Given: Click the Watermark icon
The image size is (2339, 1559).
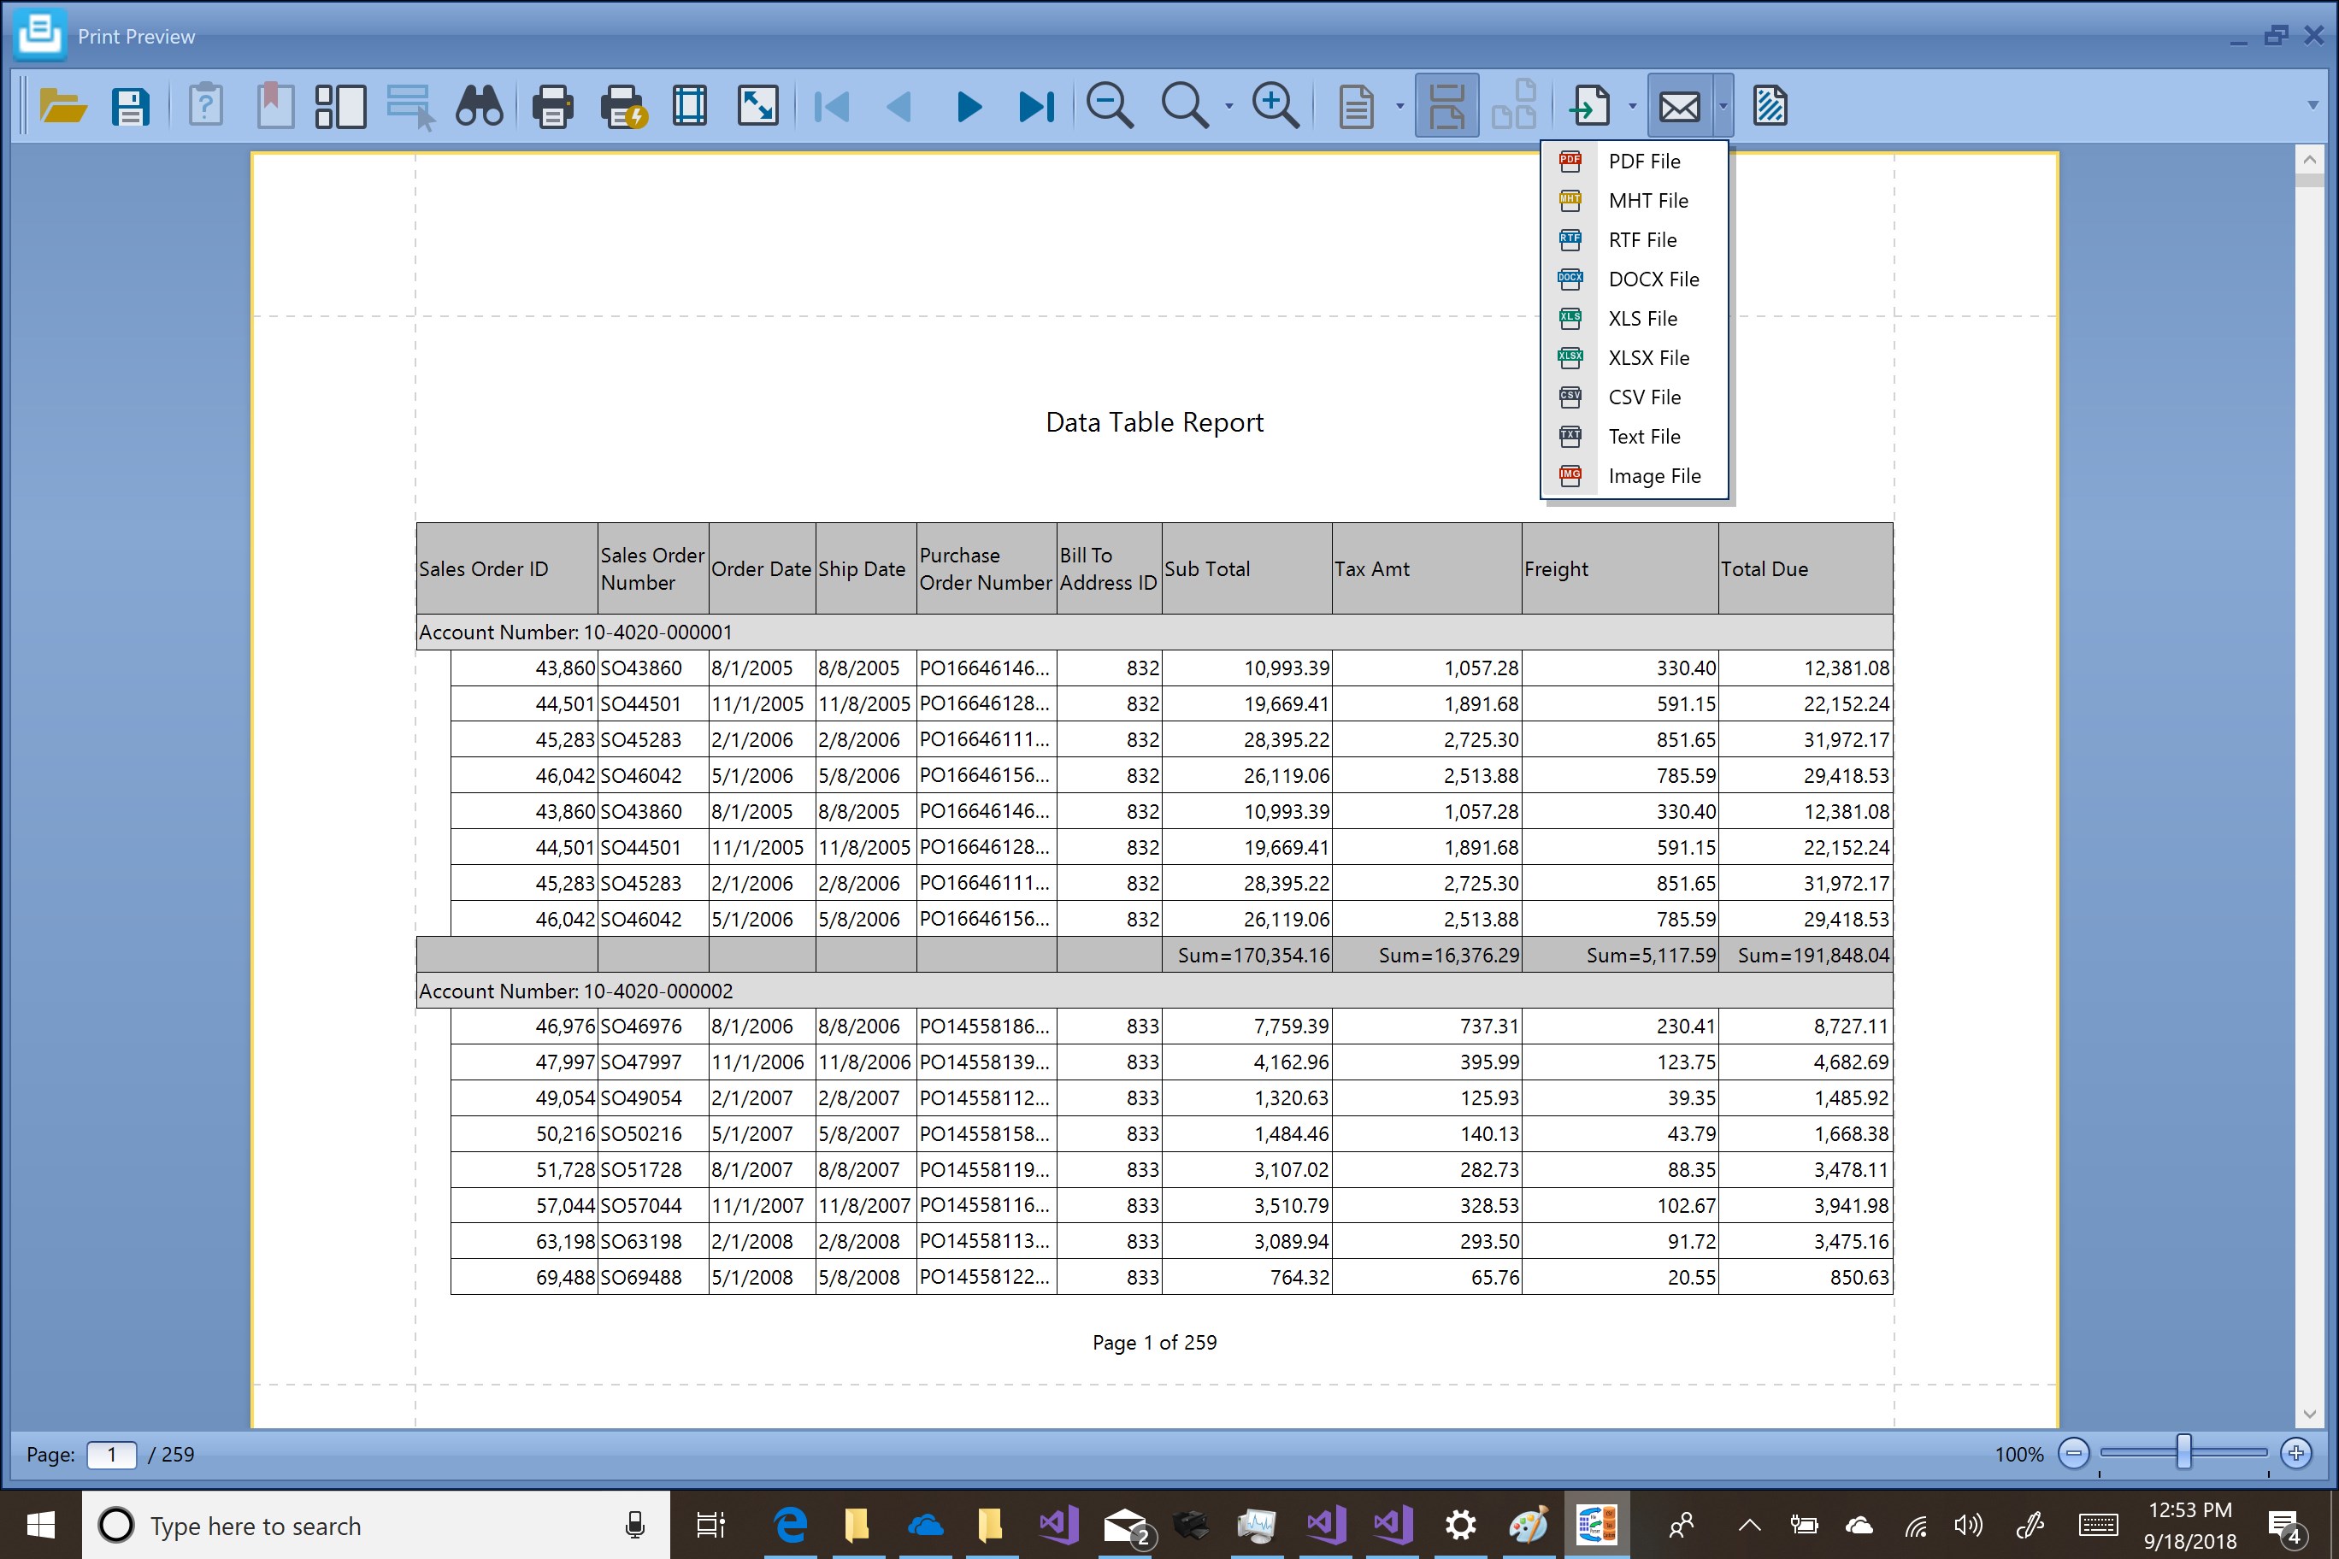Looking at the screenshot, I should pos(1769,106).
